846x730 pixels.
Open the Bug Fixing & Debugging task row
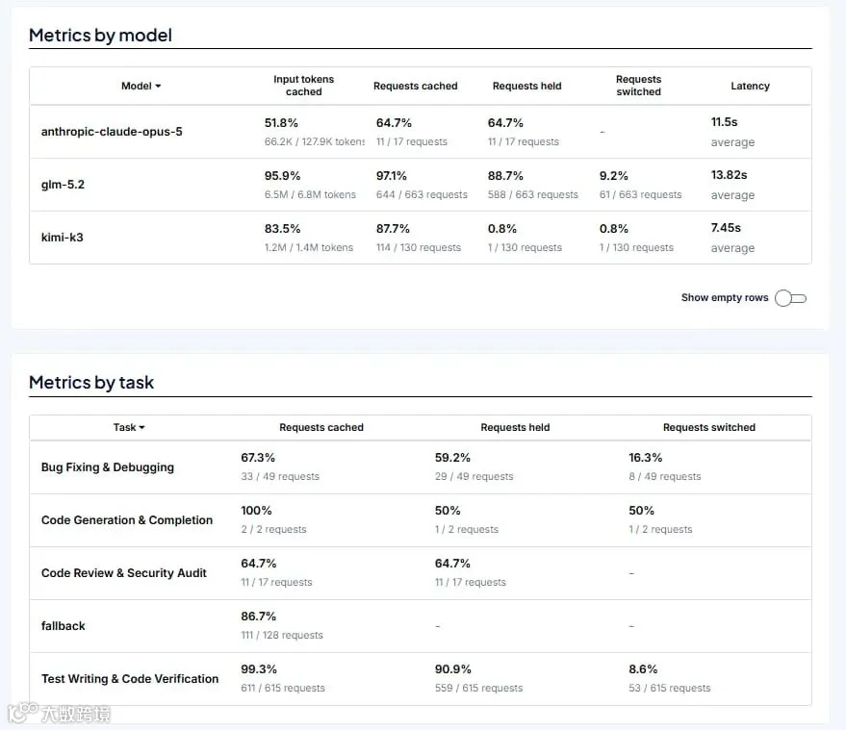point(421,467)
